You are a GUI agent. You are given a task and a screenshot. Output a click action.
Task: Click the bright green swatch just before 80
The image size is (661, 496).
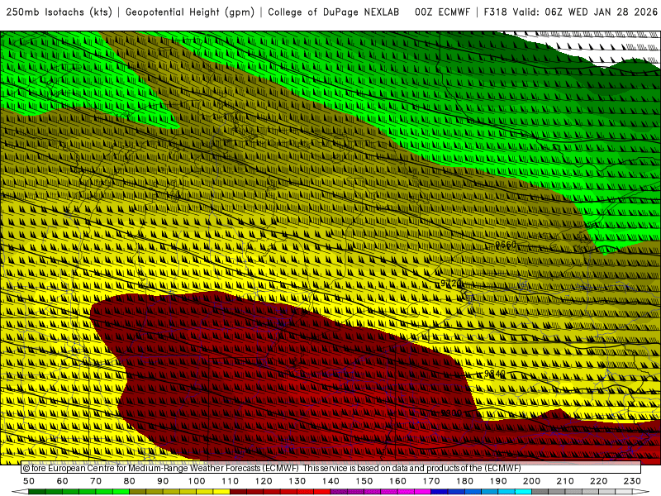click(121, 492)
